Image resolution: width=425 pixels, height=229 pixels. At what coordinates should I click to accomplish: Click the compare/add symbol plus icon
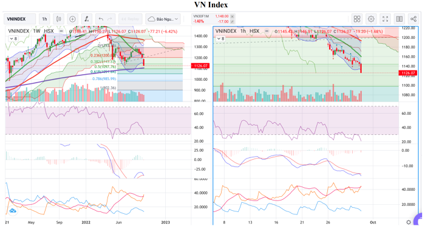[72, 19]
